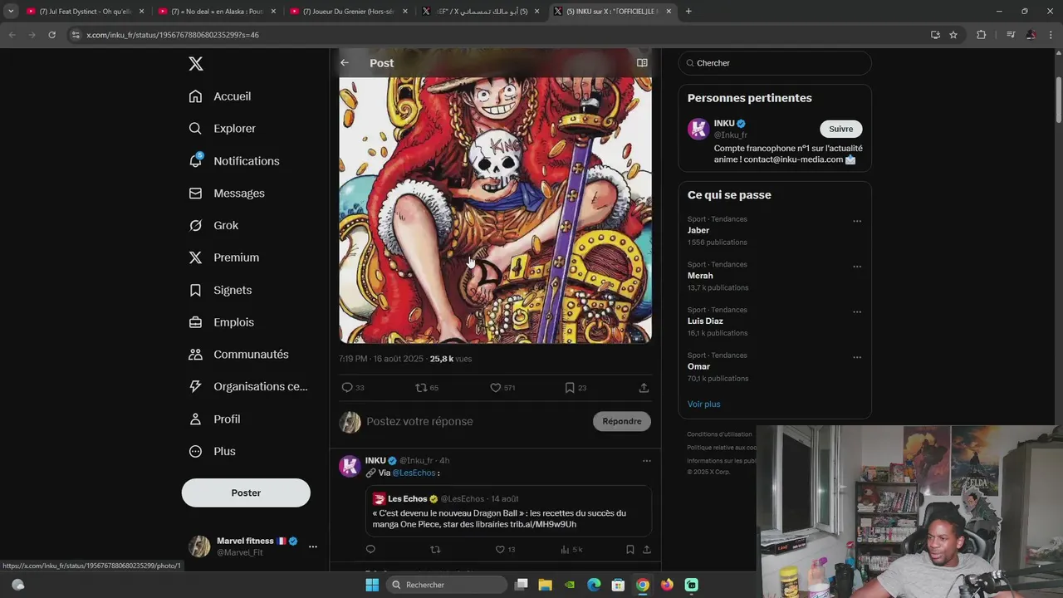Open tab search dropdown arrow
The height and width of the screenshot is (598, 1063).
point(10,12)
